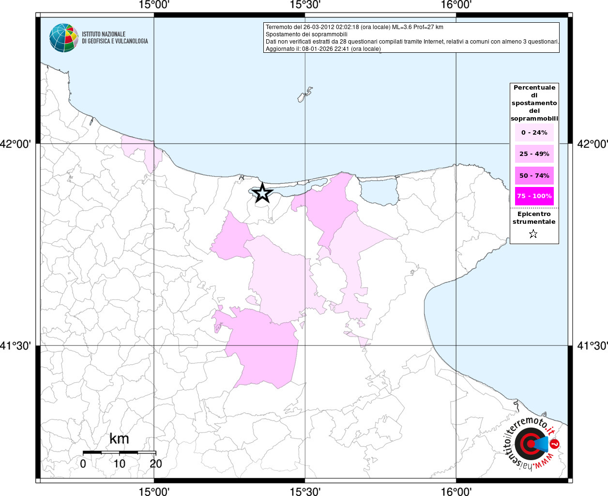Click the right 42°00' latitude label
The image size is (608, 496).
[x=593, y=144]
